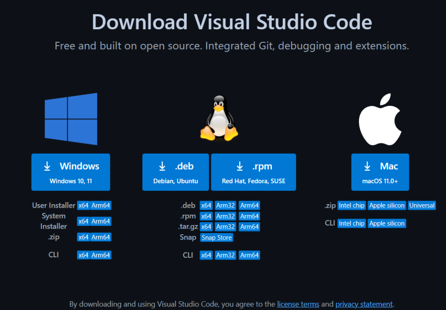Get the Mac CLI Apple silicon build
The height and width of the screenshot is (310, 446).
(x=387, y=223)
